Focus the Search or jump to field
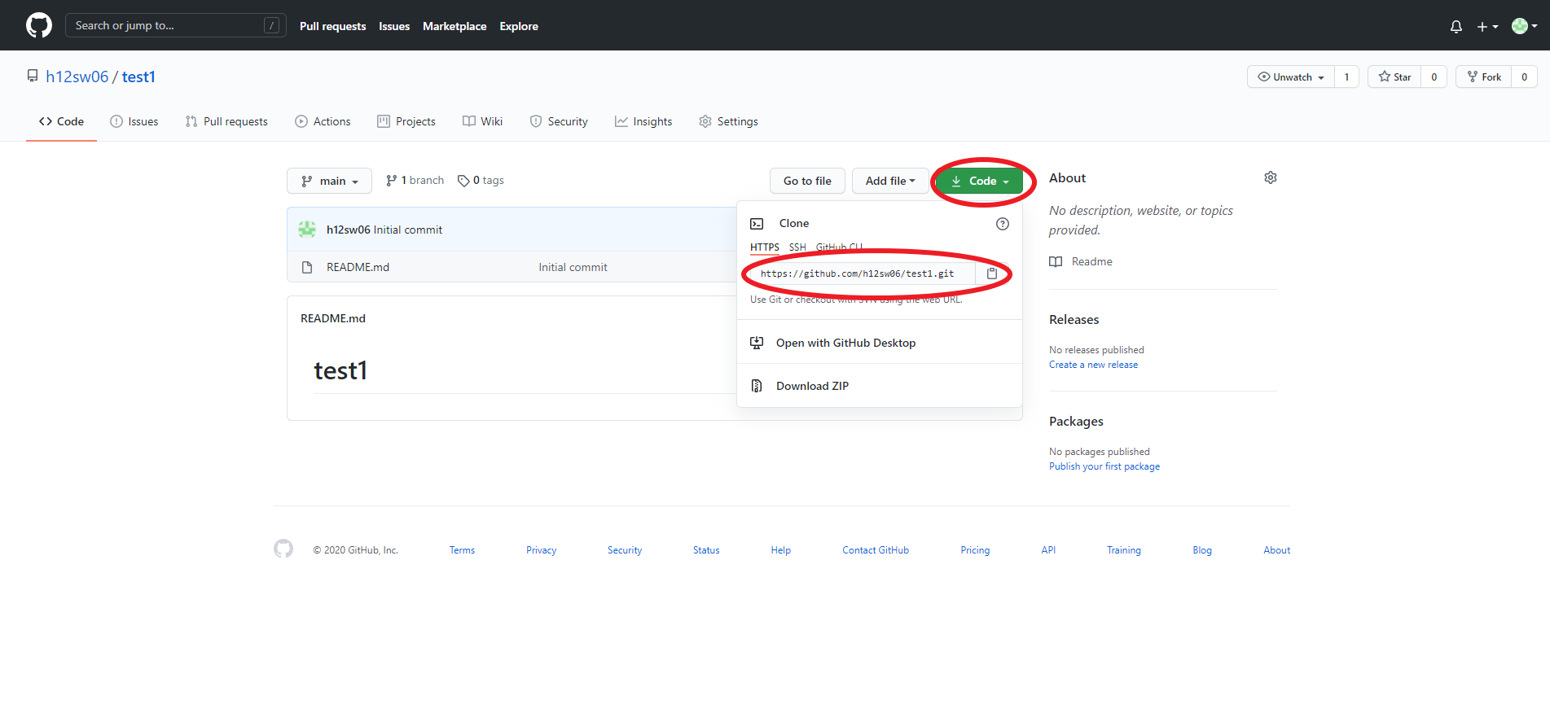The image size is (1550, 722). click(x=175, y=25)
